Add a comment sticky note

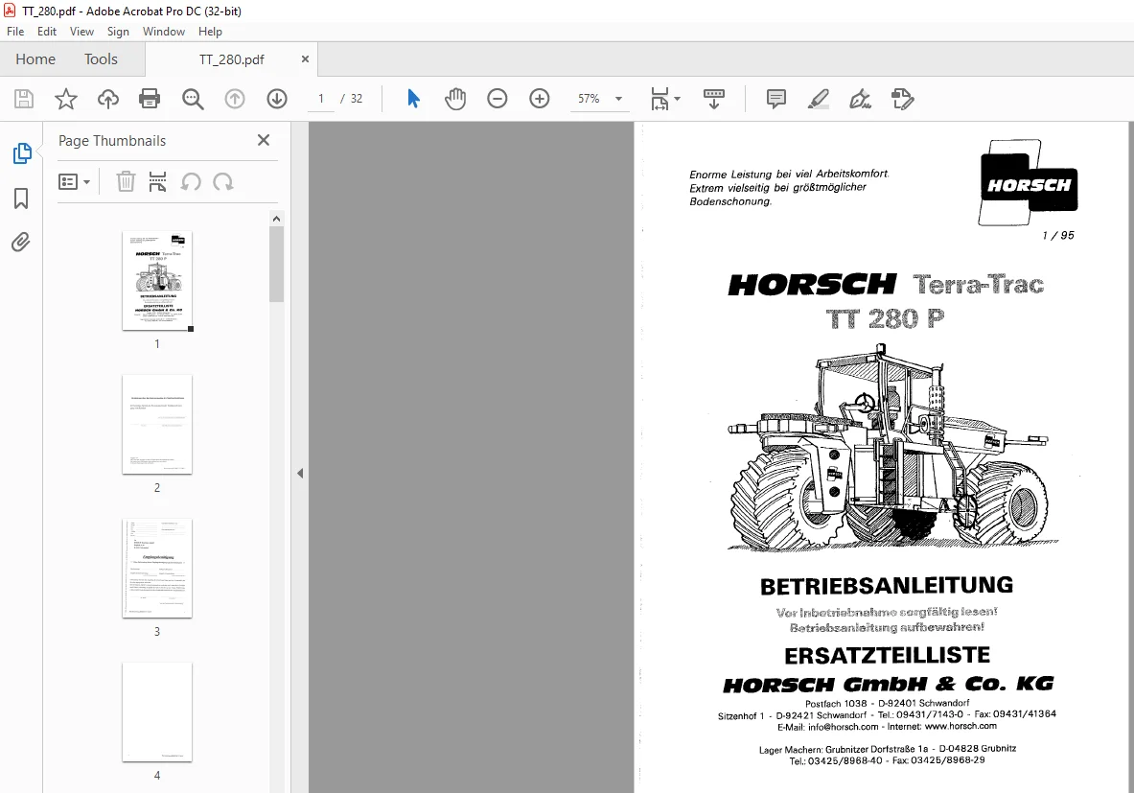click(x=776, y=99)
